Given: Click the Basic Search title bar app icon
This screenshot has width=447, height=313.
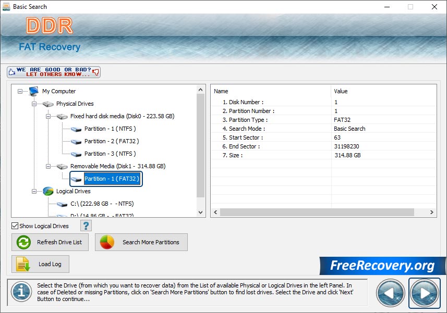Looking at the screenshot, I should click(6, 7).
